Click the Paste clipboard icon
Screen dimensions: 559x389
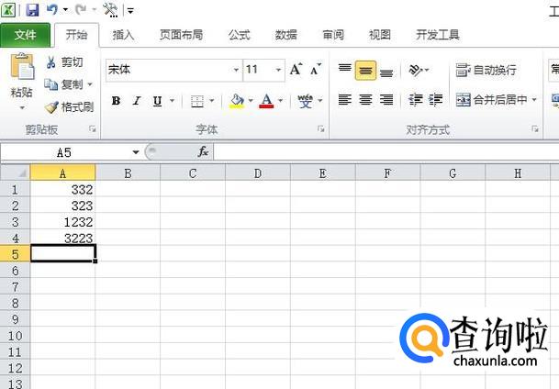coord(22,66)
